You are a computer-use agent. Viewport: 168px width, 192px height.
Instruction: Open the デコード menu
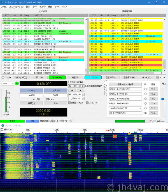coord(43,6)
